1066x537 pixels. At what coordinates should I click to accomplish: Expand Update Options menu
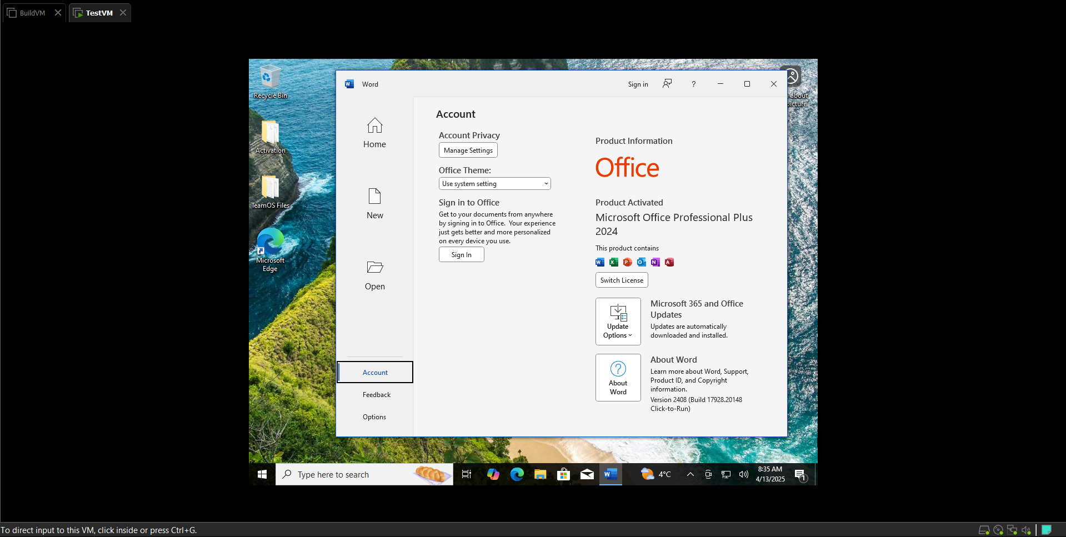pos(618,322)
